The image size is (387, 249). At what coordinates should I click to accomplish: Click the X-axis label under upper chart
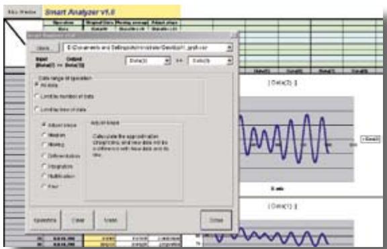point(277,189)
